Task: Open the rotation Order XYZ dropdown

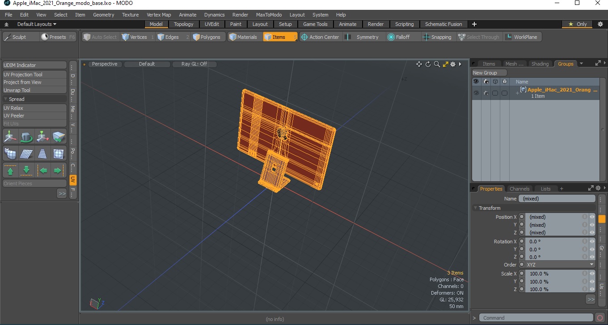Action: coord(560,265)
